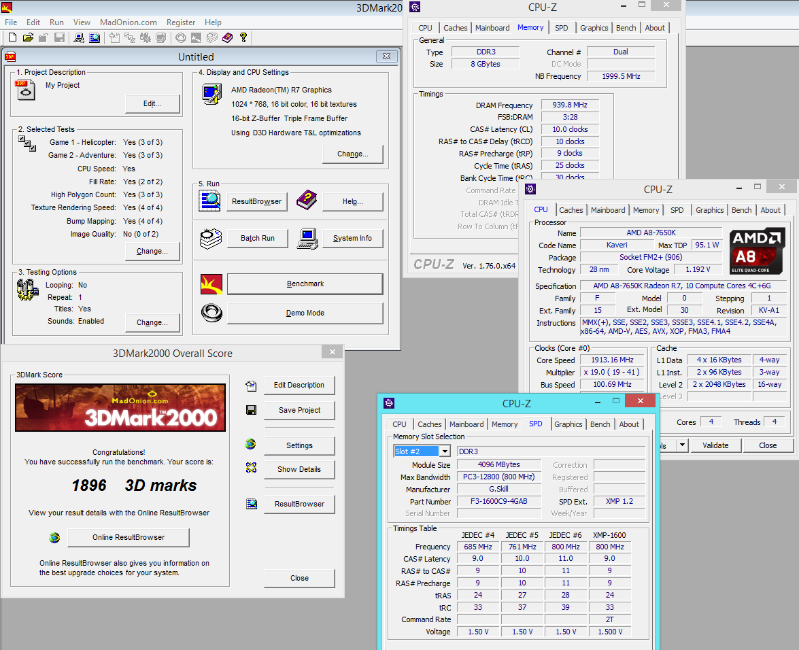Image resolution: width=799 pixels, height=650 pixels.
Task: Open the Caches tab in the CPU-Z Memory window
Action: (x=455, y=28)
